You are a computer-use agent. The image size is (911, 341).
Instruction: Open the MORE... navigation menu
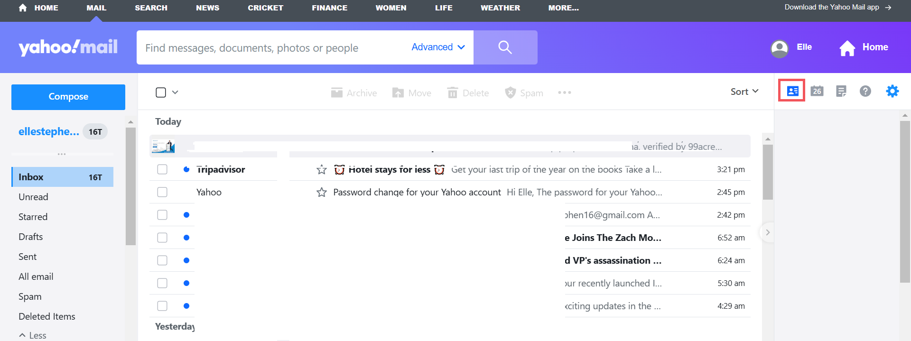click(563, 8)
